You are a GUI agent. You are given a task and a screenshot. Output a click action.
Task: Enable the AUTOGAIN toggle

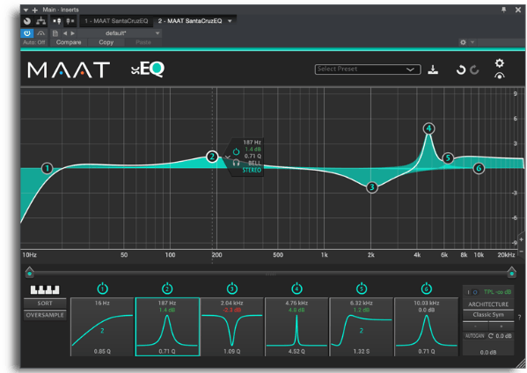point(474,336)
